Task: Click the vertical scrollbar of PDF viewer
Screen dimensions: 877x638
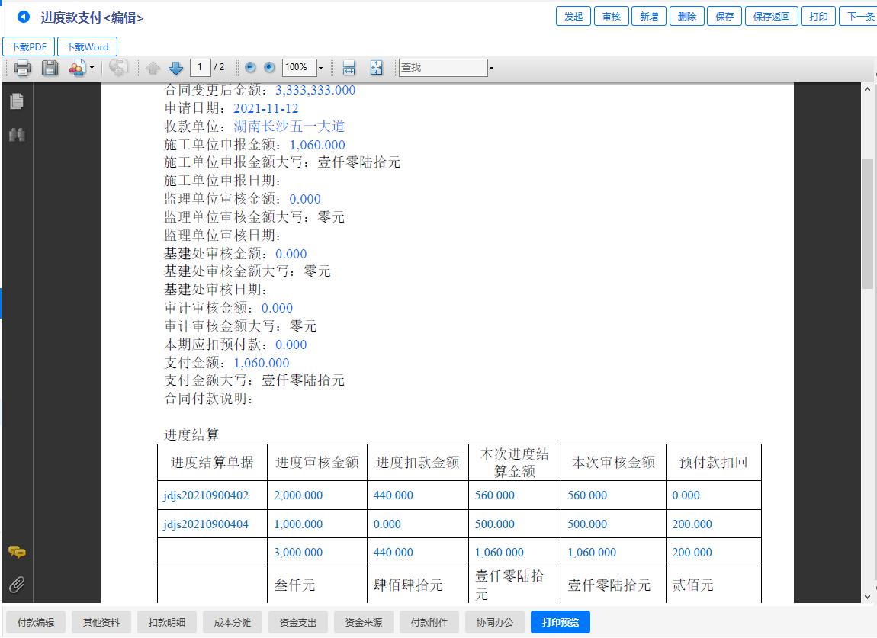Action: coord(867,223)
